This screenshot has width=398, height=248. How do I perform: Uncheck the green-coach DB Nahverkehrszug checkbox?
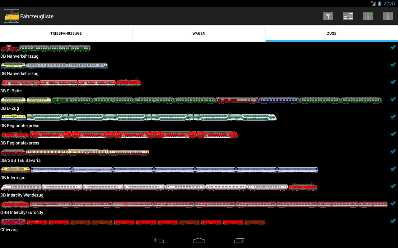pos(393,47)
